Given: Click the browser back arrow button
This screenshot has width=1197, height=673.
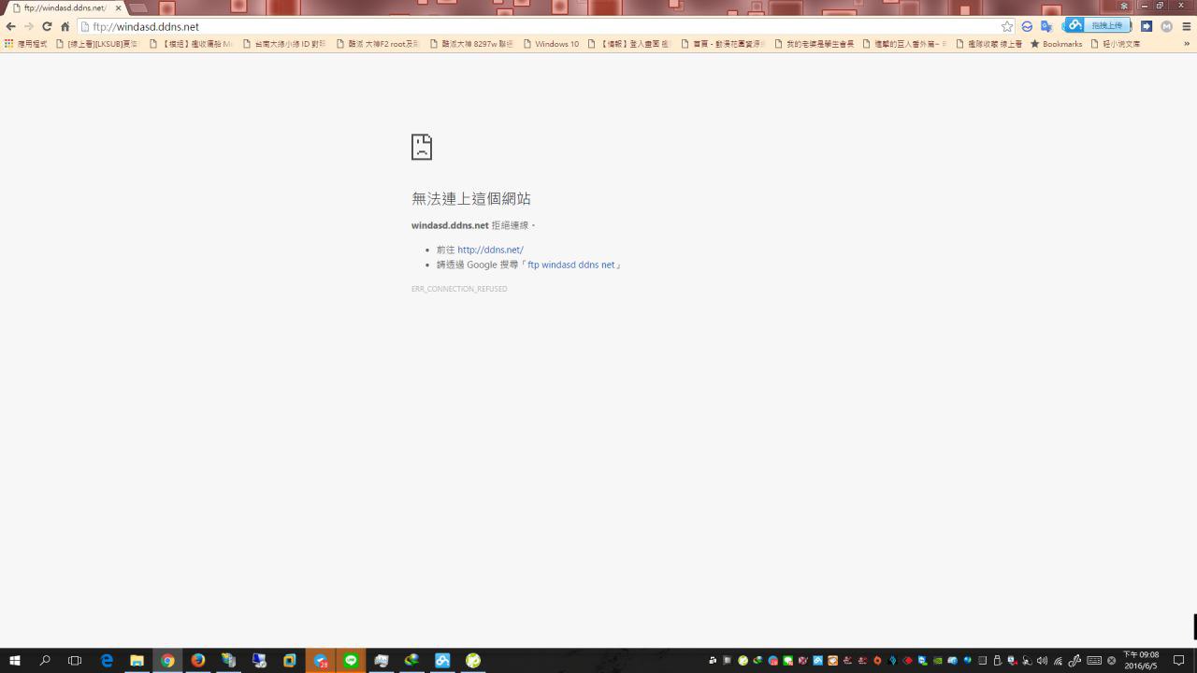Looking at the screenshot, I should [10, 27].
